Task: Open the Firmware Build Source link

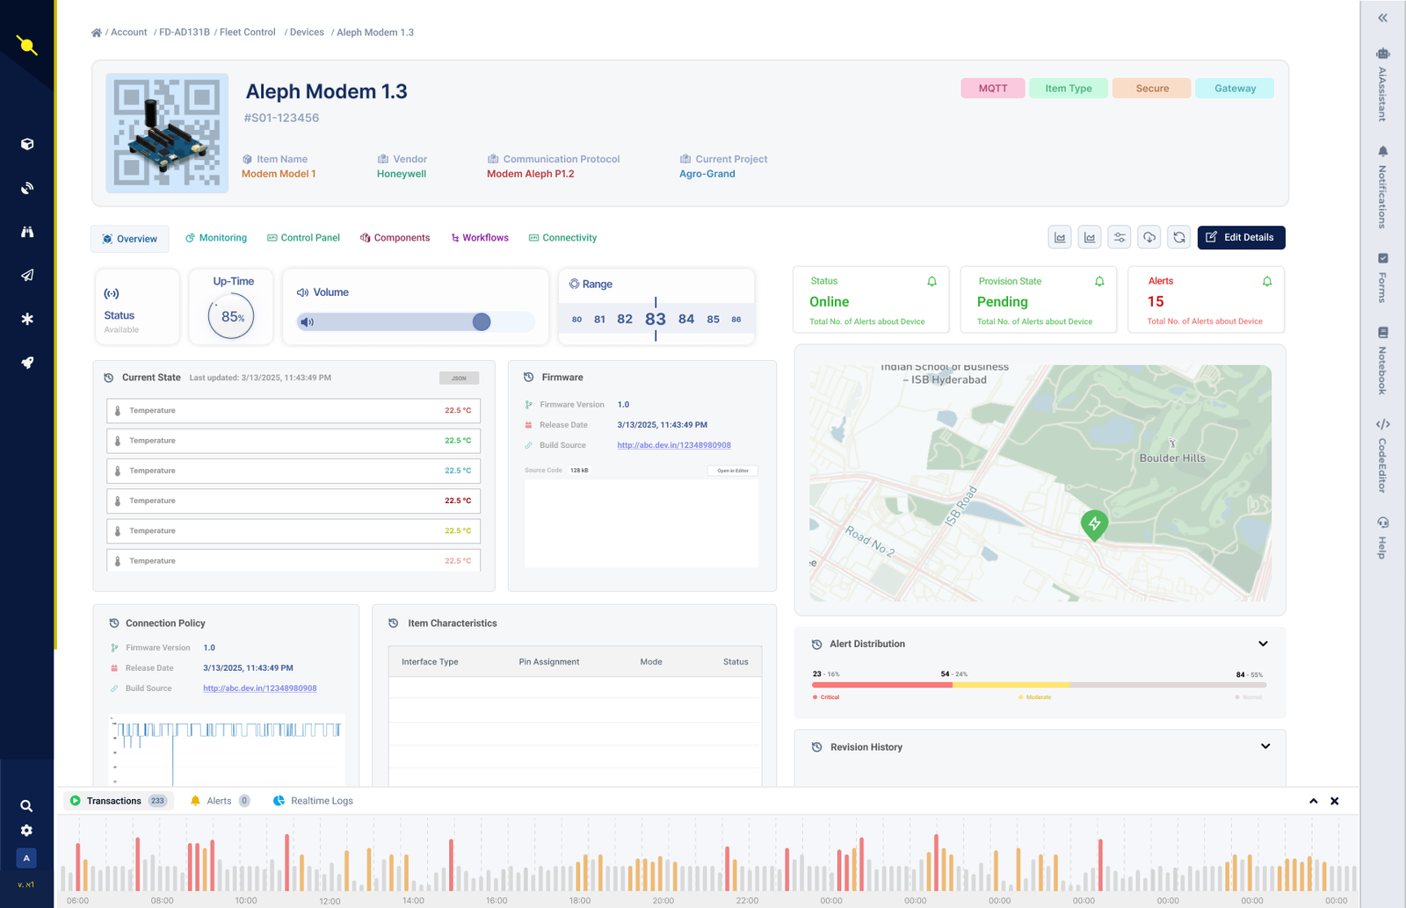Action: [674, 445]
